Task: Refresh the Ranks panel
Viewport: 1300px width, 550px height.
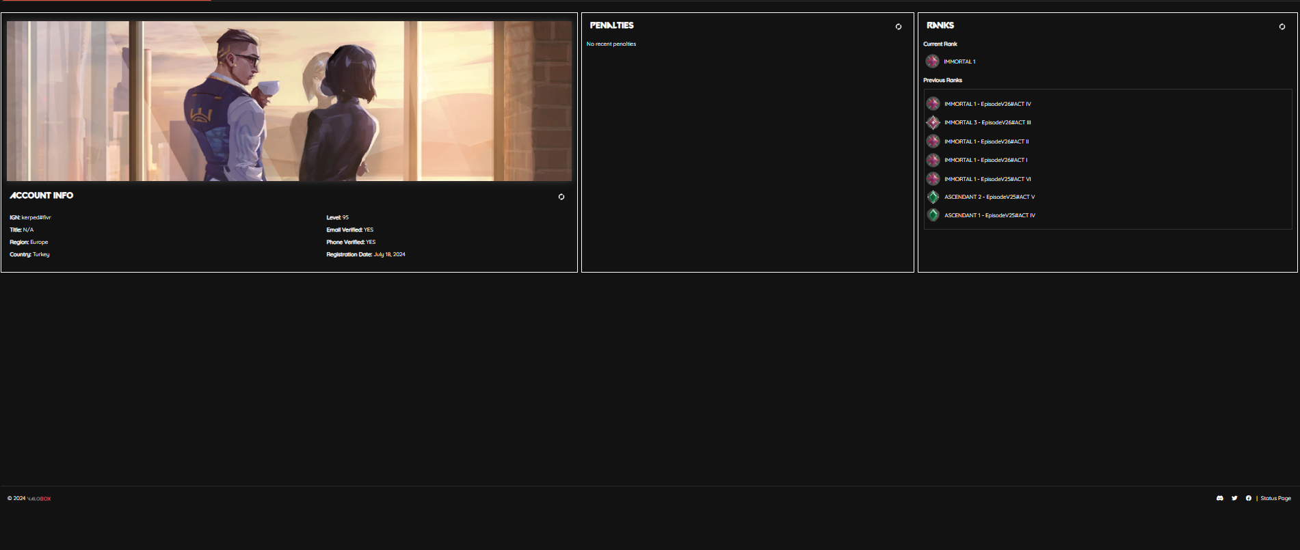Action: point(1282,27)
